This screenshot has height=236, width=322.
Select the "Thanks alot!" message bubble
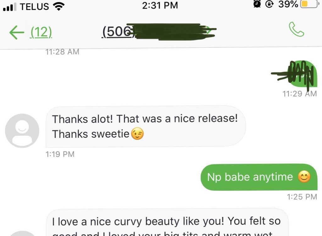coord(146,126)
